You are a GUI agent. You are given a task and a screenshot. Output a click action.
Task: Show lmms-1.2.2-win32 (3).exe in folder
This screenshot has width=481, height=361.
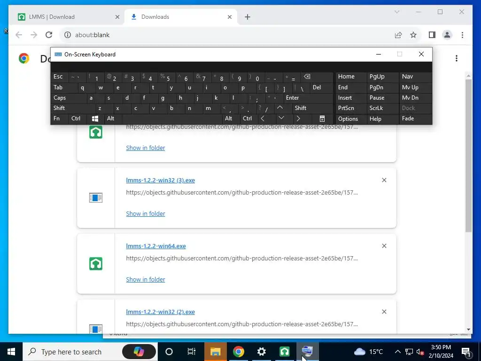[146, 214]
